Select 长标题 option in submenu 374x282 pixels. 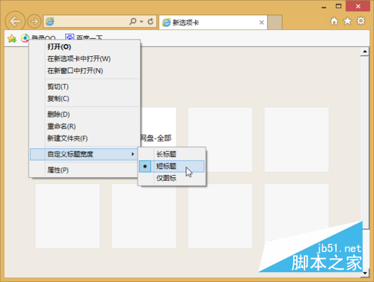[x=172, y=154]
